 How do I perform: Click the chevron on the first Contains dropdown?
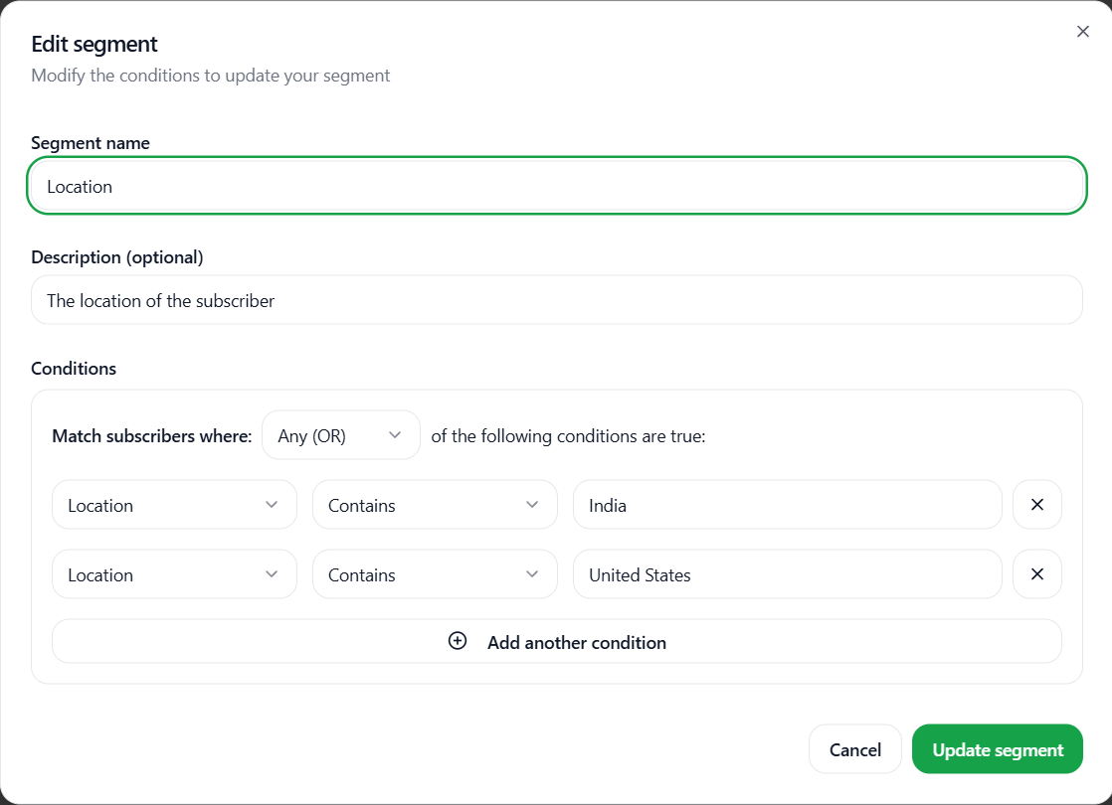pos(531,504)
